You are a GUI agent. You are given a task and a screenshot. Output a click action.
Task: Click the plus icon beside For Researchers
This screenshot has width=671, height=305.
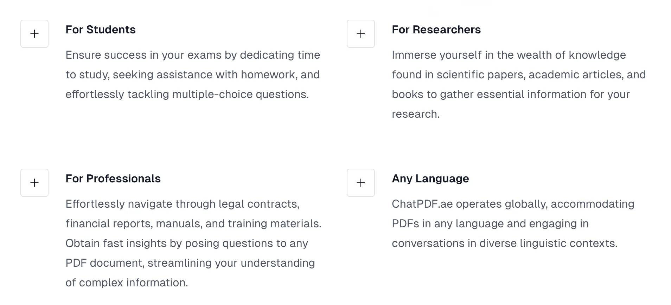click(361, 34)
